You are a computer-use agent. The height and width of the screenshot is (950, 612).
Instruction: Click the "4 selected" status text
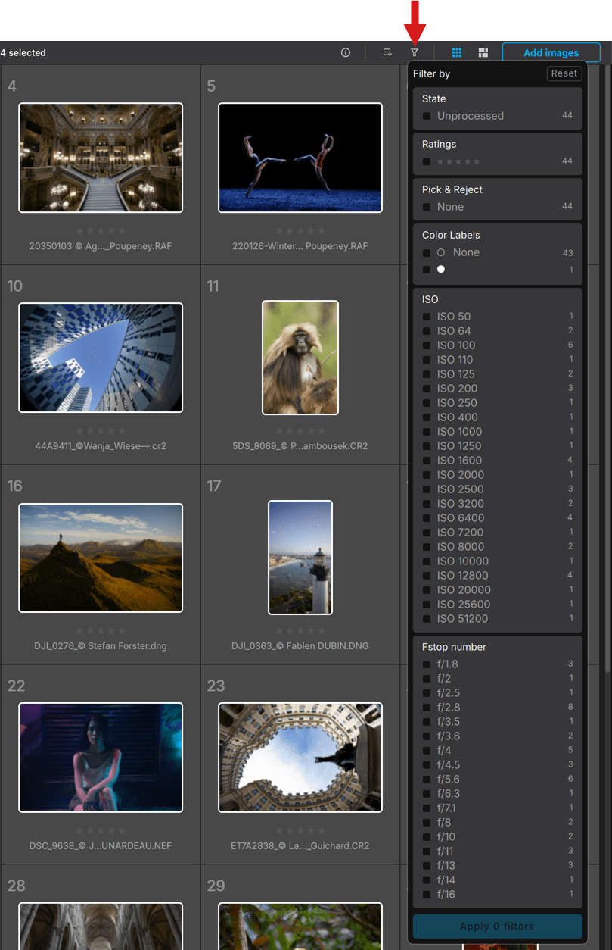23,53
